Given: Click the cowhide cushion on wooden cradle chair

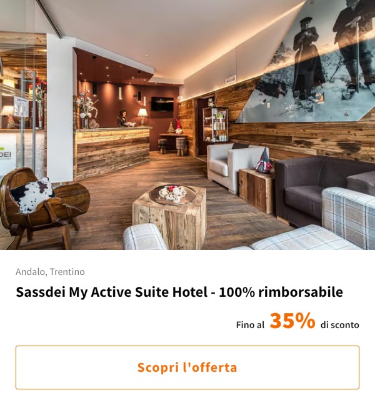Looking at the screenshot, I should tap(32, 195).
